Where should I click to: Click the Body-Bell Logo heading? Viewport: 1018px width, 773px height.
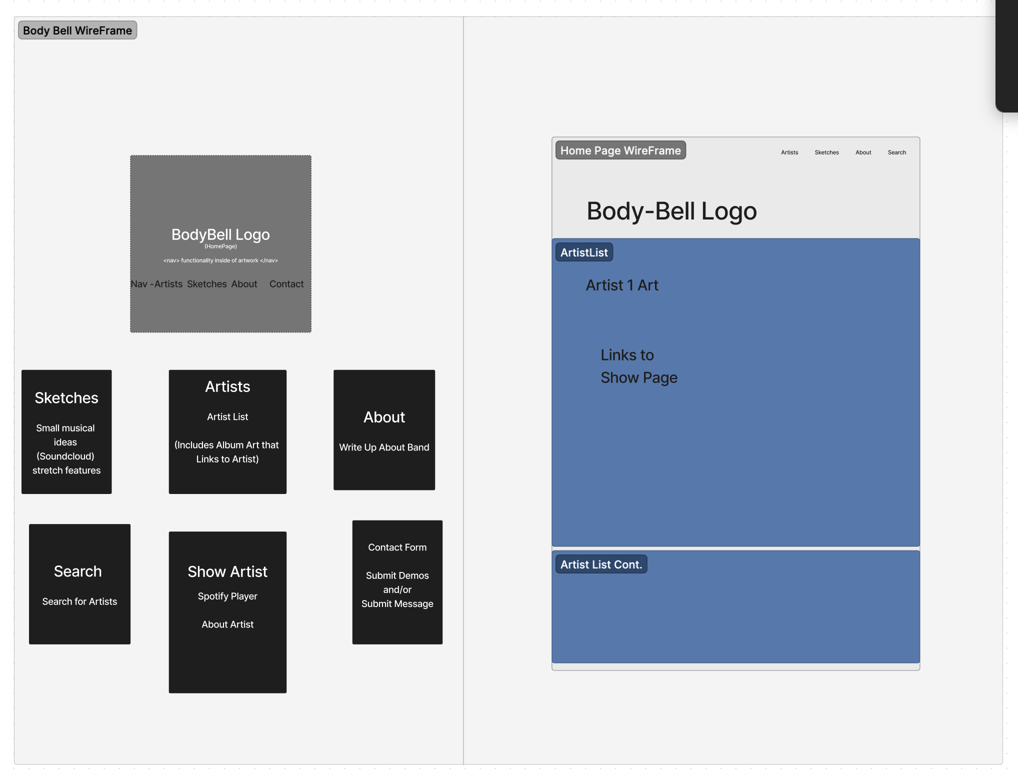click(x=671, y=211)
